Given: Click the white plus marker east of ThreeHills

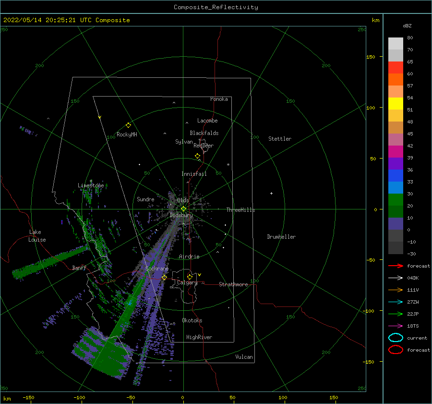Looking at the screenshot, I should (271, 193).
